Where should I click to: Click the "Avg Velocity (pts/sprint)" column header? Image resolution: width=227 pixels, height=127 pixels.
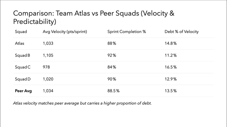[64, 32]
